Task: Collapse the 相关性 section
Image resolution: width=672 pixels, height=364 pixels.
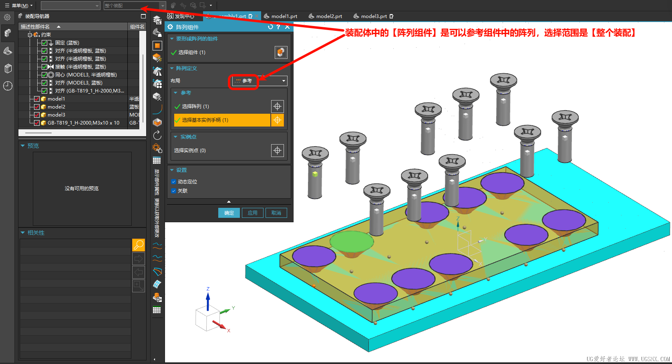Action: (23, 233)
